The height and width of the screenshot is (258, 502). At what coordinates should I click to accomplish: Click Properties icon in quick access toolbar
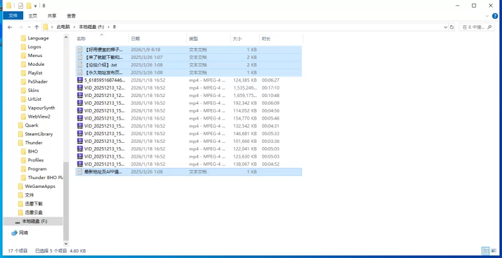[21, 6]
